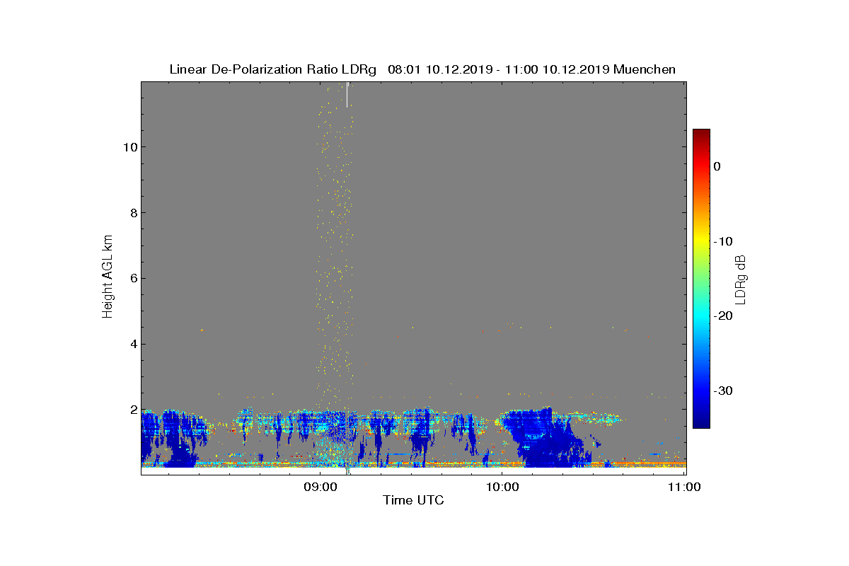Click the white vertical line at plot top
Viewport: 849px width, 566px height.
tap(347, 95)
